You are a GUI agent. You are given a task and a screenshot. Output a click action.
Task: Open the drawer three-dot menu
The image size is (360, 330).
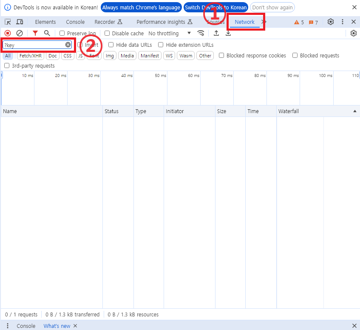point(8,326)
